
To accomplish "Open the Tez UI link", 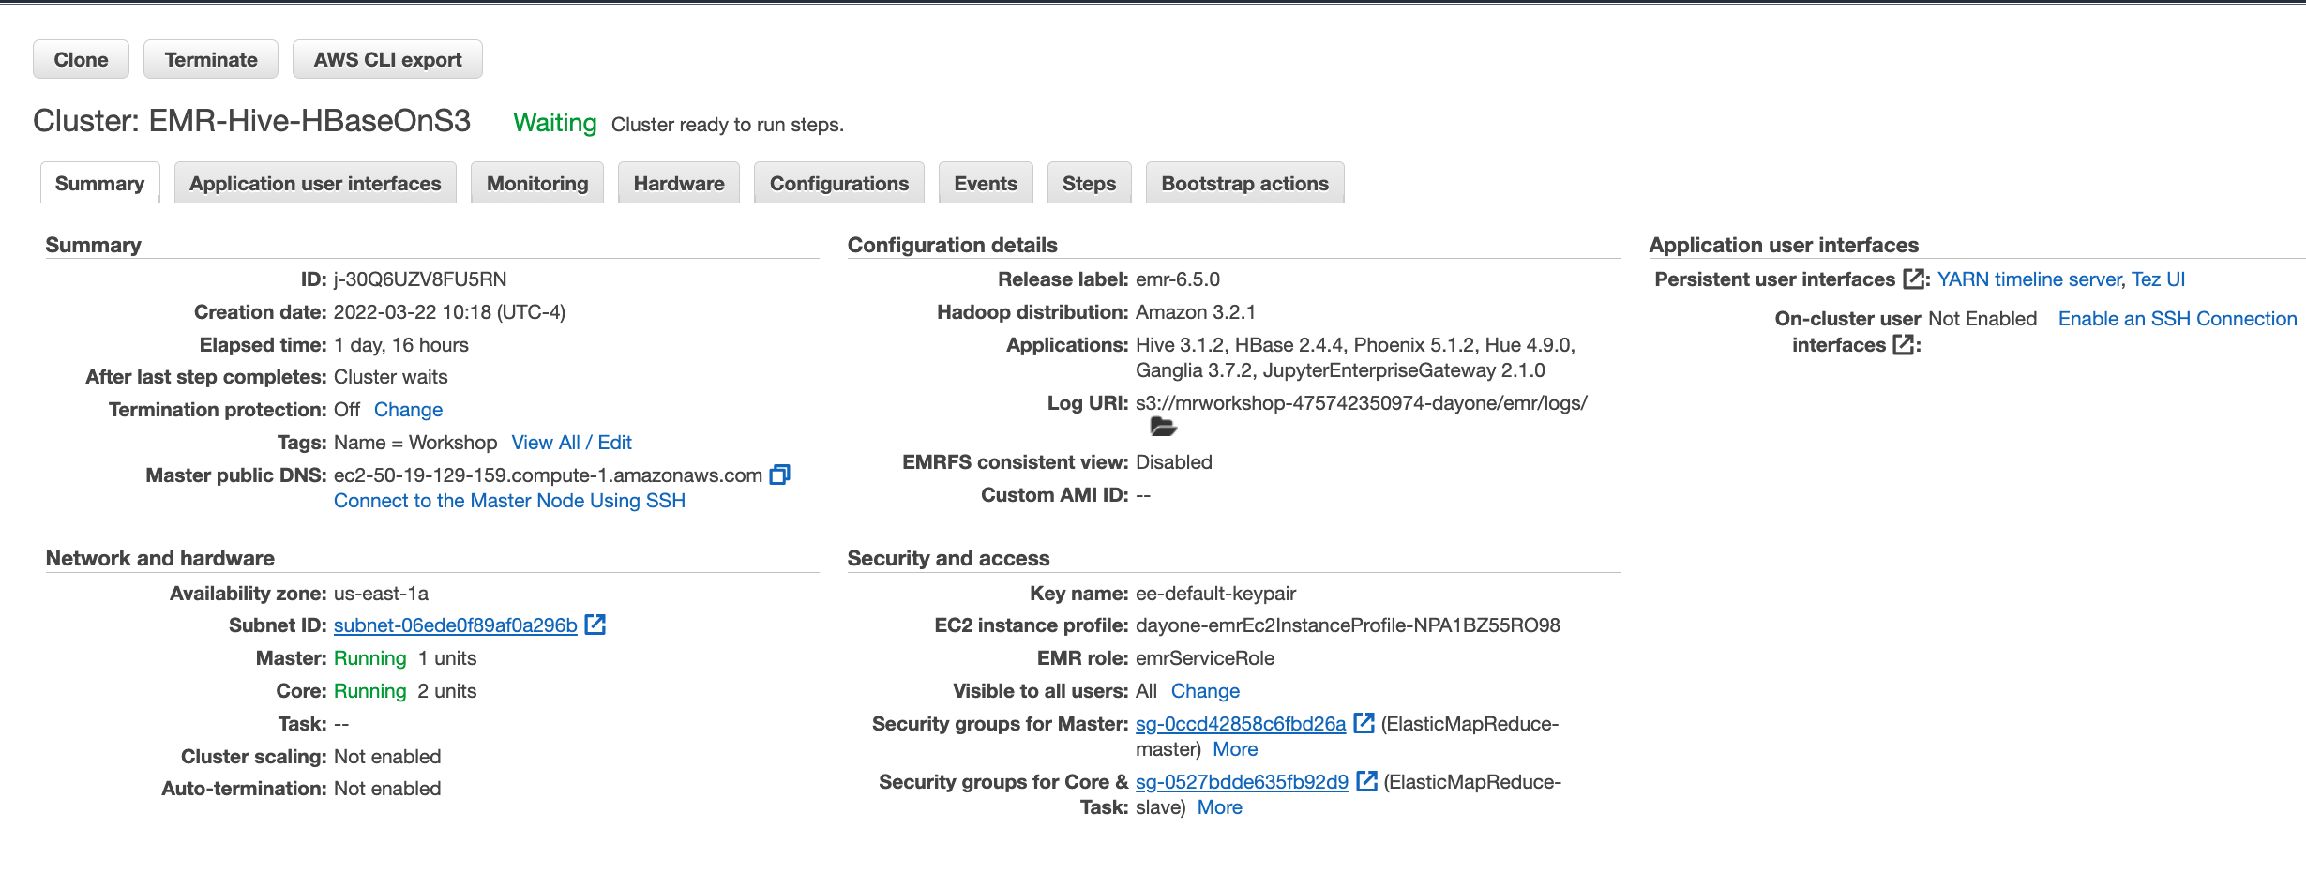I will pos(2158,279).
